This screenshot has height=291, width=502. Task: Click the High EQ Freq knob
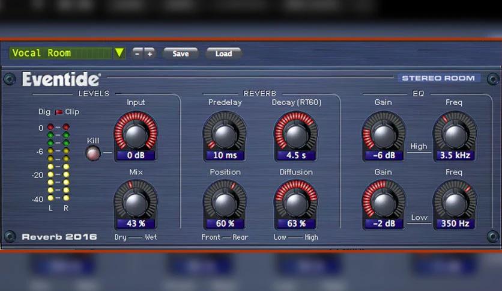455,135
